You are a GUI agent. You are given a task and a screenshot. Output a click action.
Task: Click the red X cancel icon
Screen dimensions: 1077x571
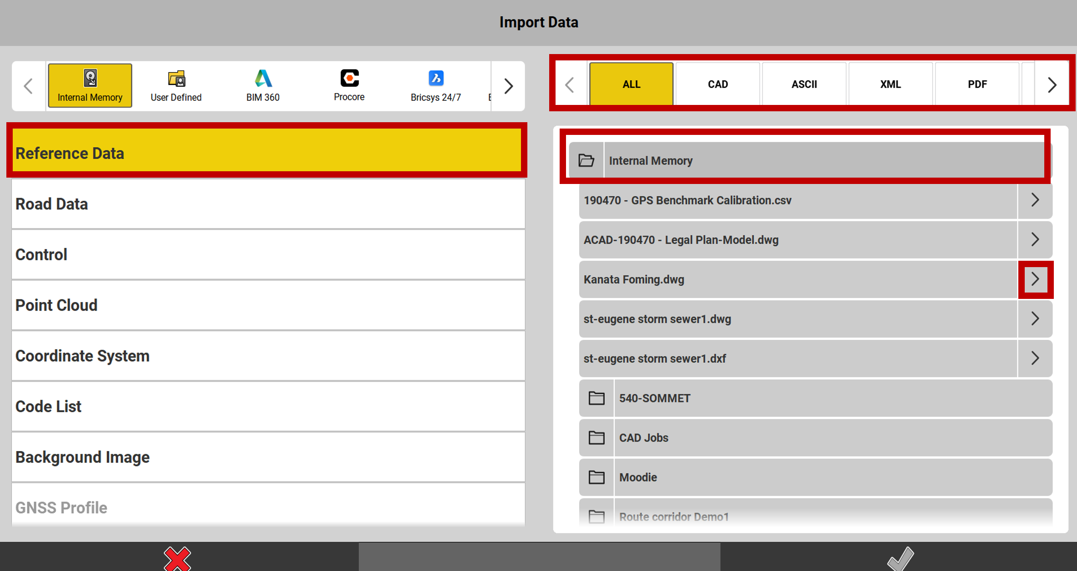pos(177,558)
